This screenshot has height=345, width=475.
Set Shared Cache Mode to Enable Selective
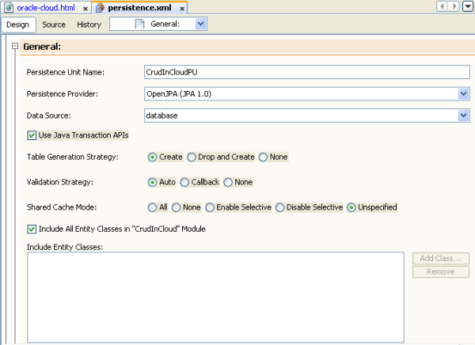coord(210,207)
